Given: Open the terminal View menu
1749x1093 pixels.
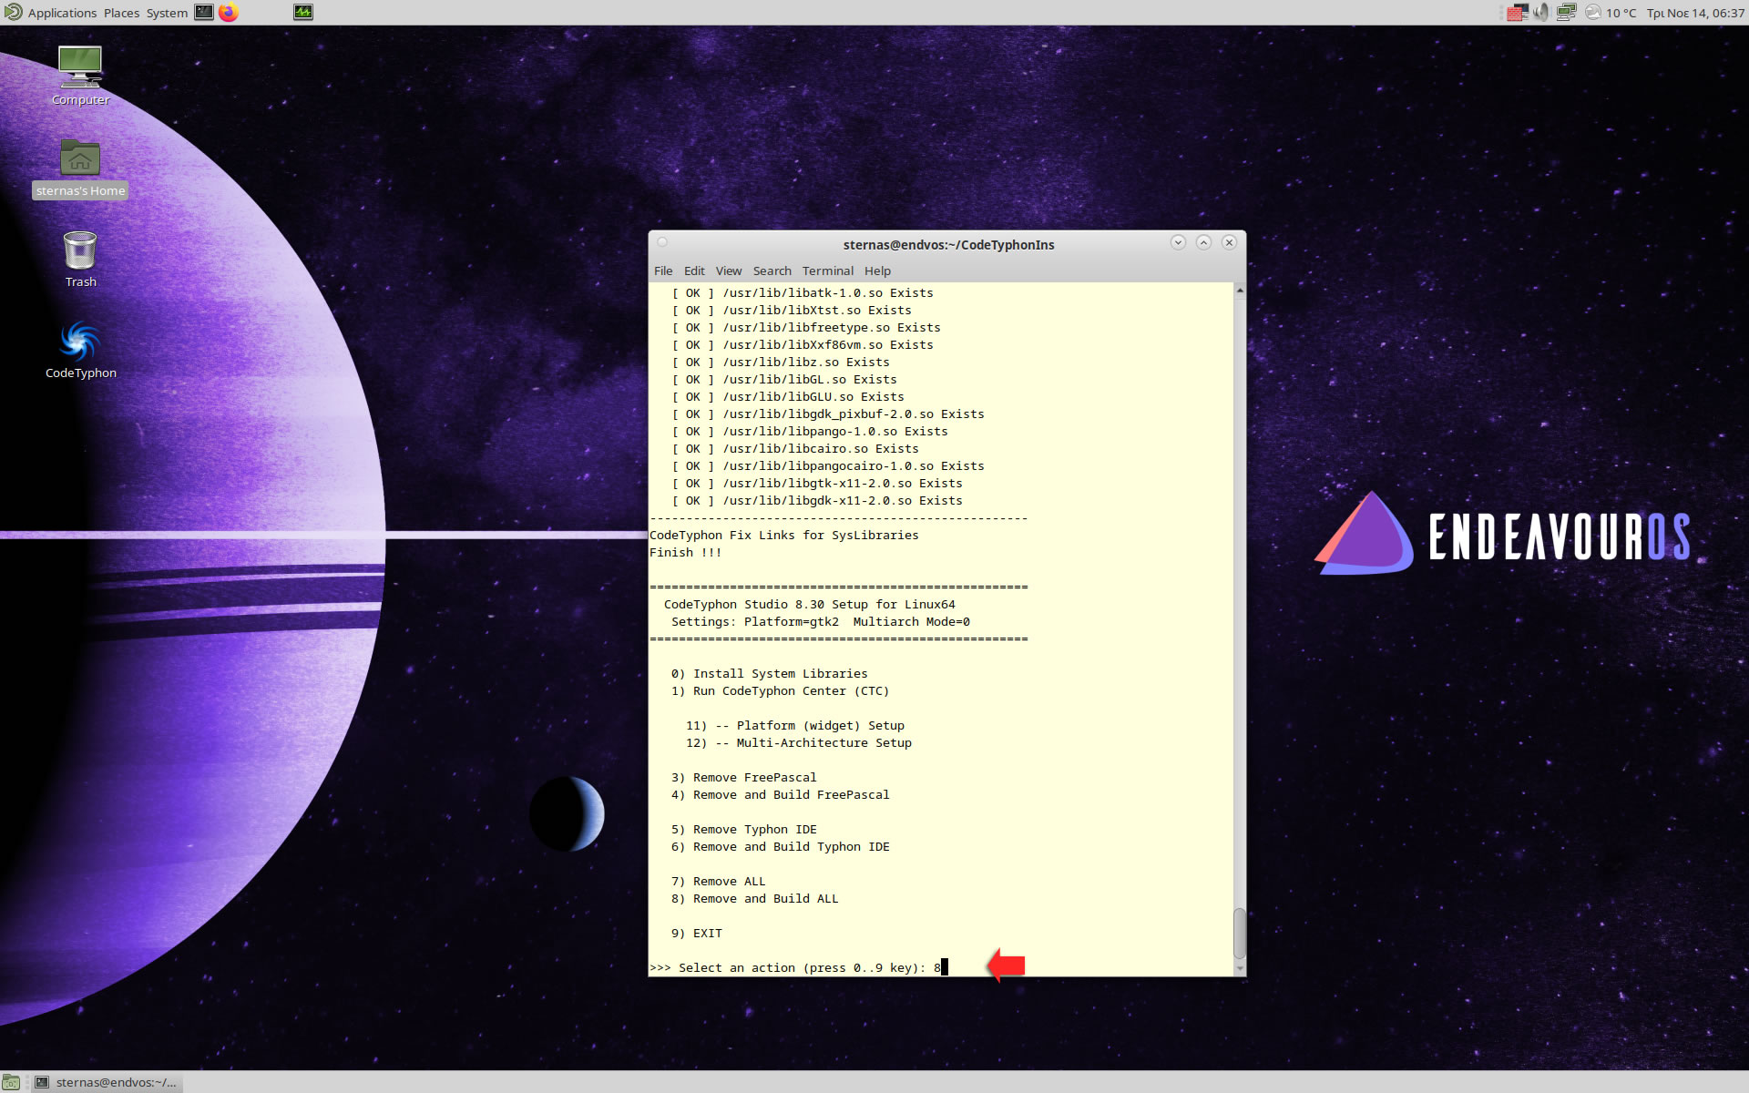Looking at the screenshot, I should pos(729,271).
